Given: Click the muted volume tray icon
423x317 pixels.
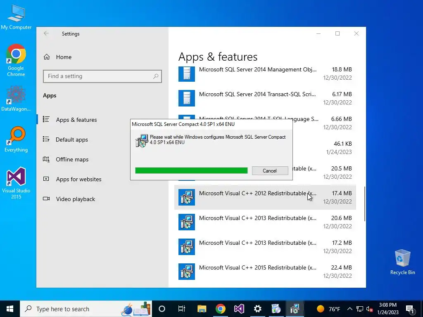Looking at the screenshot, I should coord(370,309).
